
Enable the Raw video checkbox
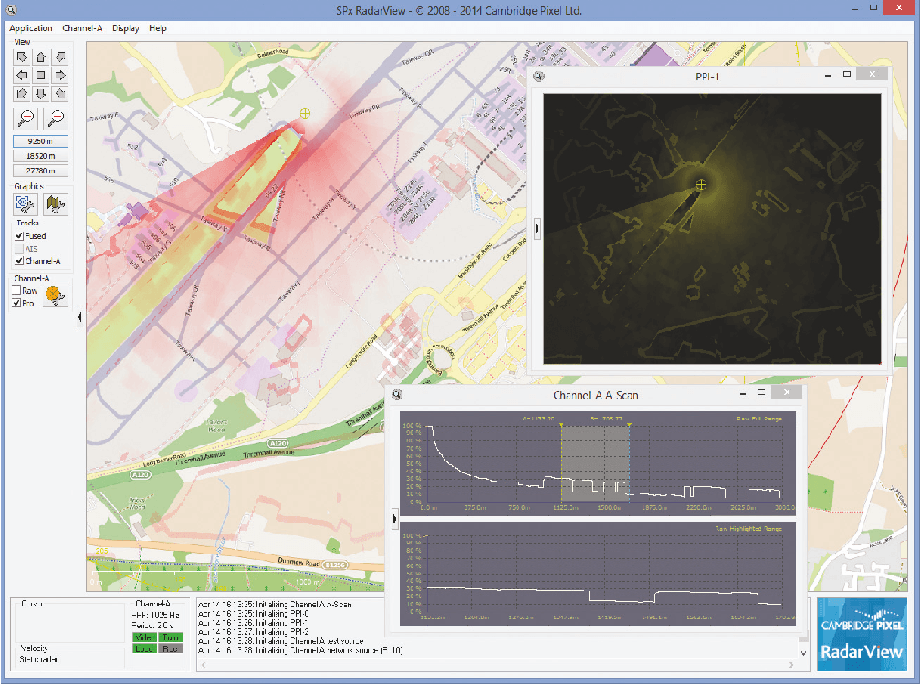16,290
